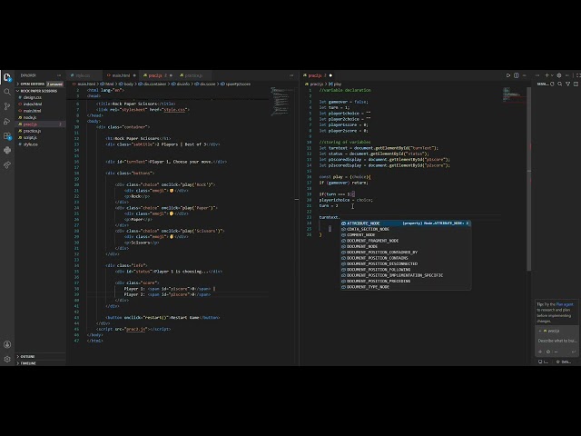Select DOCUMENT_TYPE_NODE suggestion

pos(406,287)
